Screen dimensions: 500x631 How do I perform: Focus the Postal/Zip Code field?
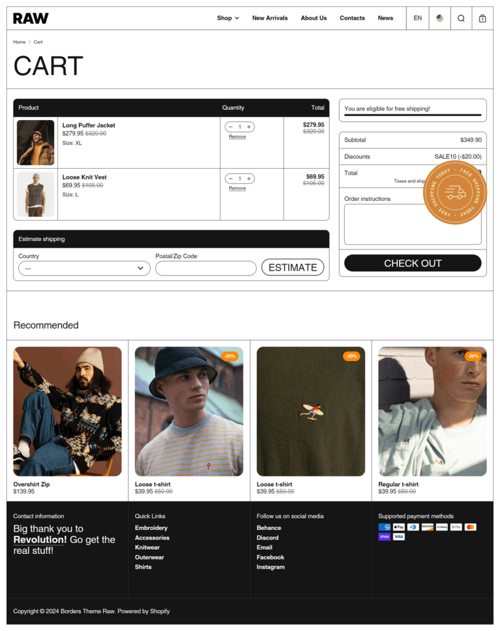coord(206,269)
